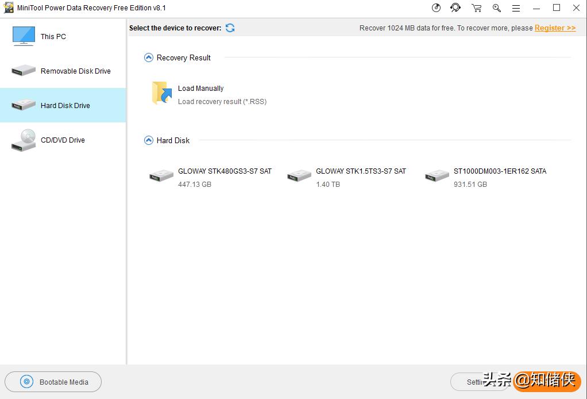
Task: Click the '1.40 TB' size text
Action: pyautogui.click(x=328, y=185)
